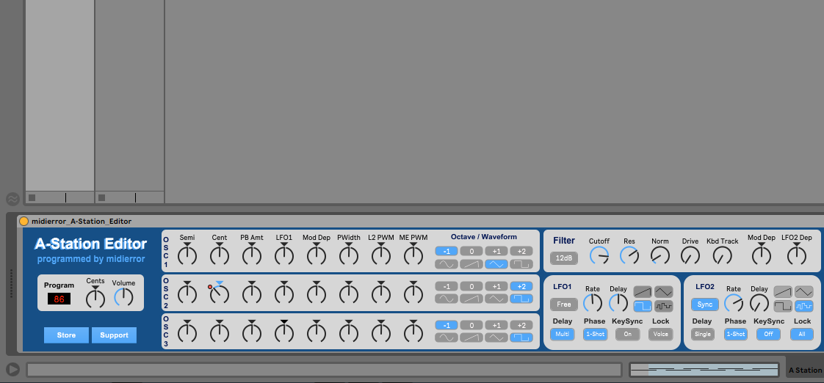Select LFO1 sample-and-hold random waveform

tap(664, 305)
